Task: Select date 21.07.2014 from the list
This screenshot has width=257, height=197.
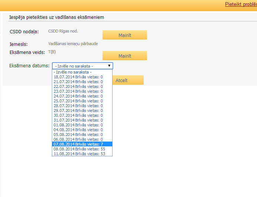Action: 82,82
